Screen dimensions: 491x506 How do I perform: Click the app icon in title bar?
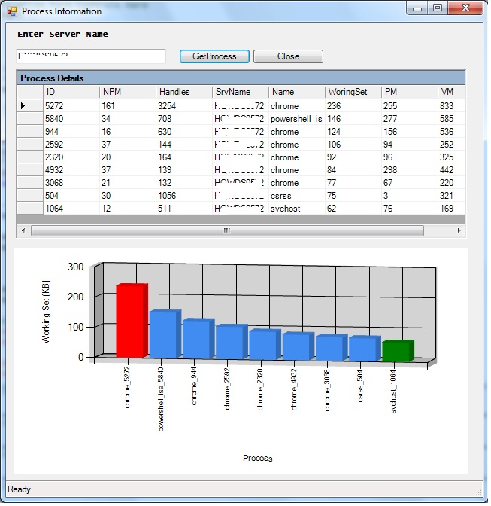point(11,11)
